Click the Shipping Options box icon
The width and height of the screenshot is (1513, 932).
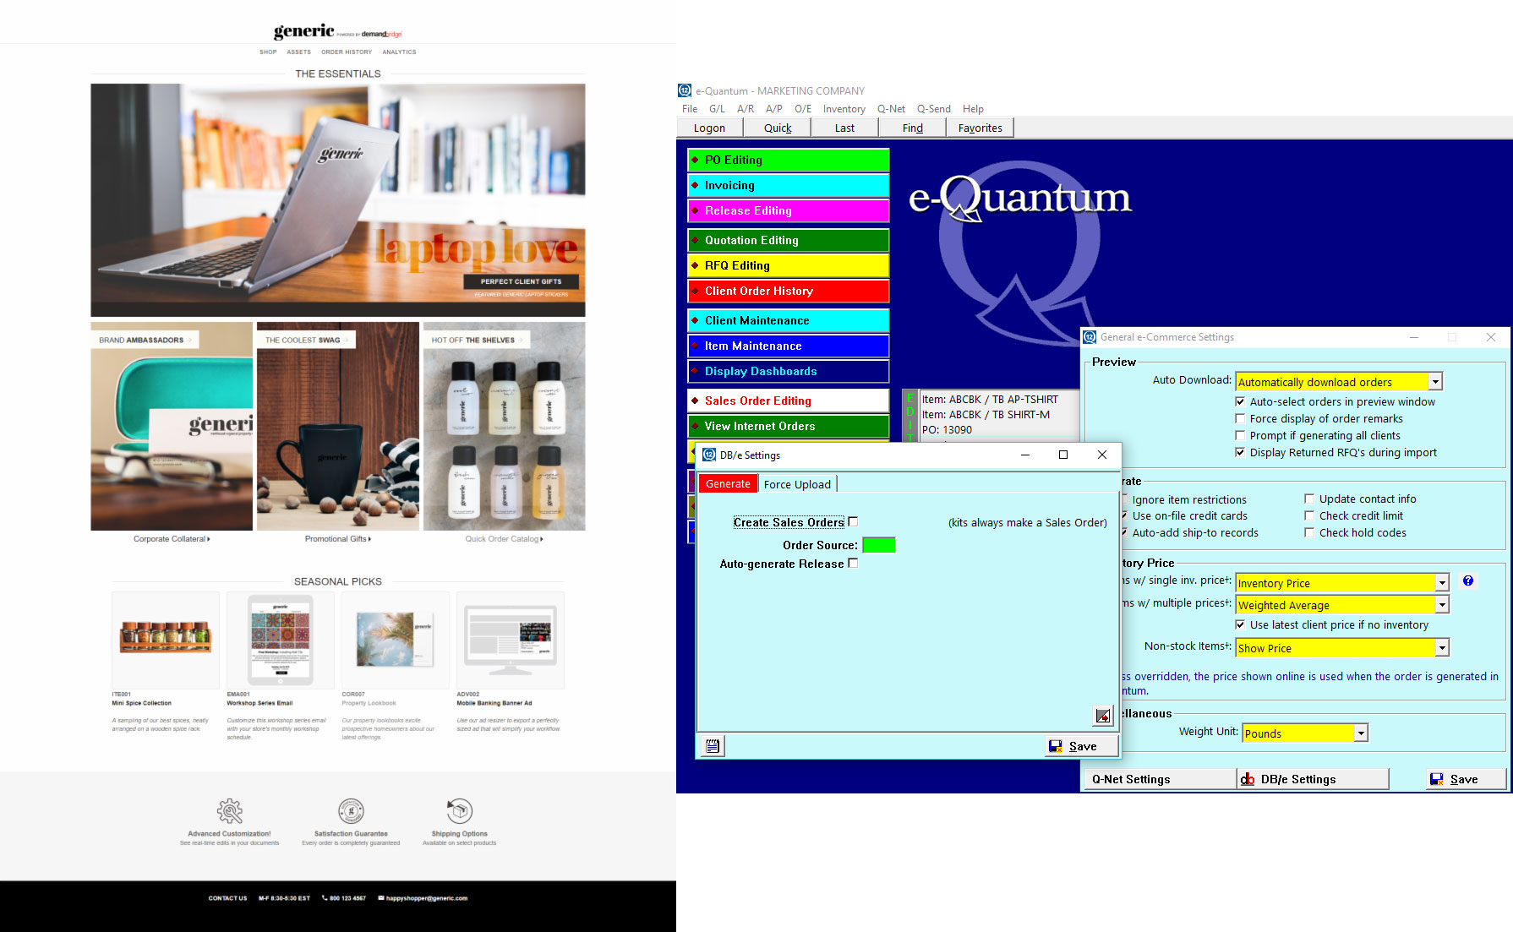tap(459, 811)
